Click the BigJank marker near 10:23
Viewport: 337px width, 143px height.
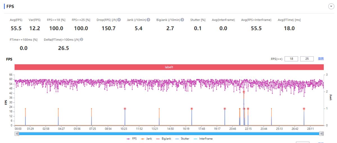125,109
